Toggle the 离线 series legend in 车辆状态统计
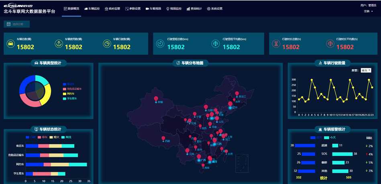The height and width of the screenshot is (184, 381). point(66,137)
